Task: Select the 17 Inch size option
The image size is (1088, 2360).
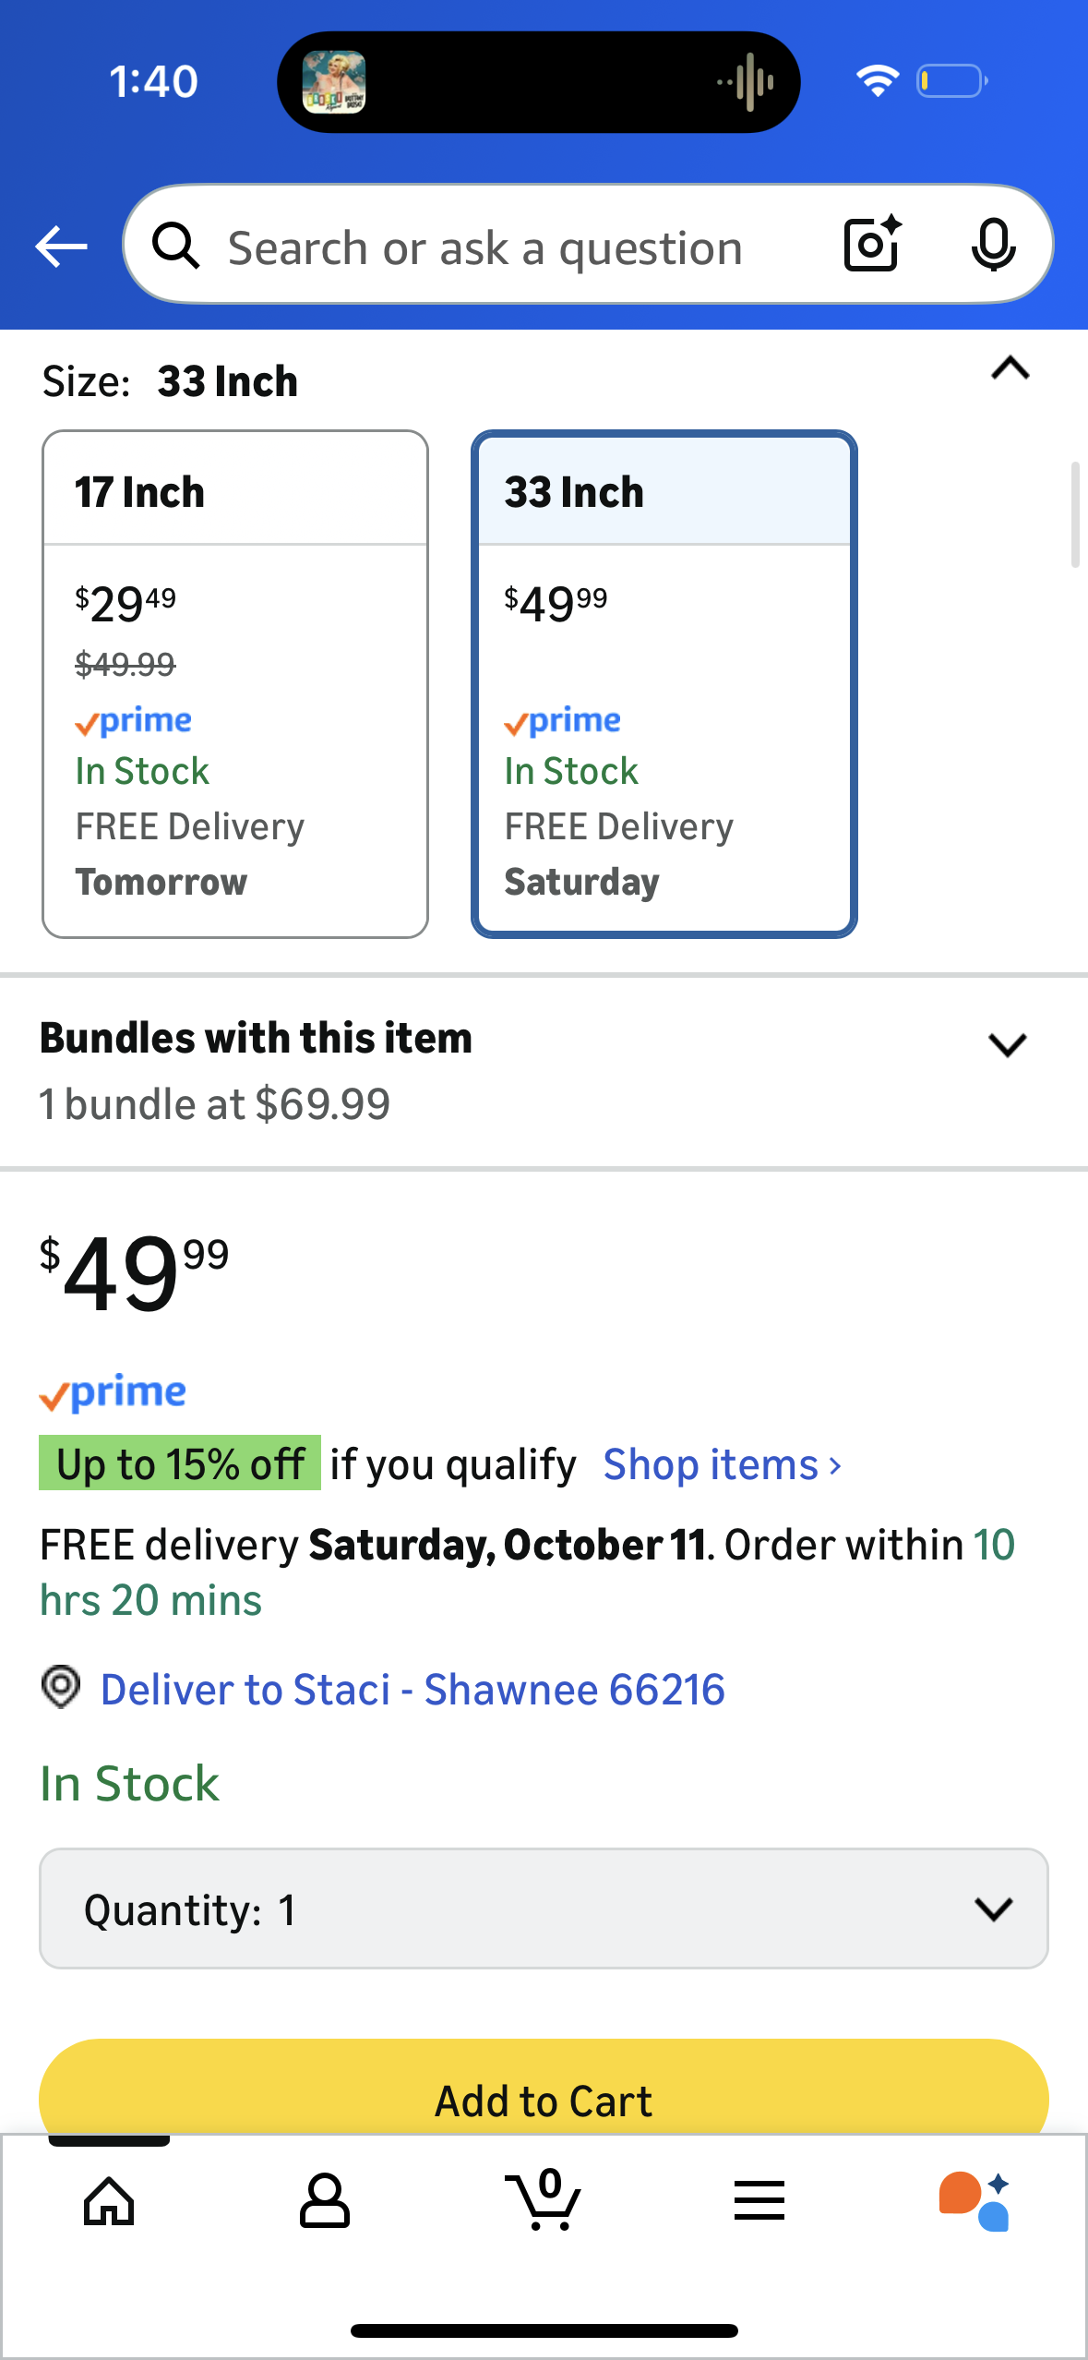Action: pyautogui.click(x=235, y=683)
